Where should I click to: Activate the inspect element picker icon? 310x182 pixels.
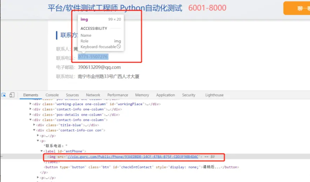point(4,95)
